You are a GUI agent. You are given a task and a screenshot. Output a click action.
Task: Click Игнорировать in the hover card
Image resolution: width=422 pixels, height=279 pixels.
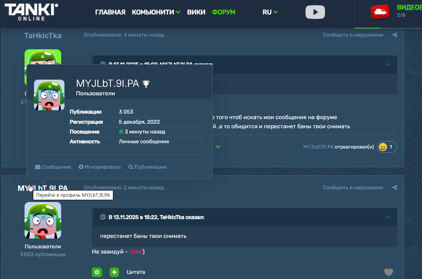[100, 167]
